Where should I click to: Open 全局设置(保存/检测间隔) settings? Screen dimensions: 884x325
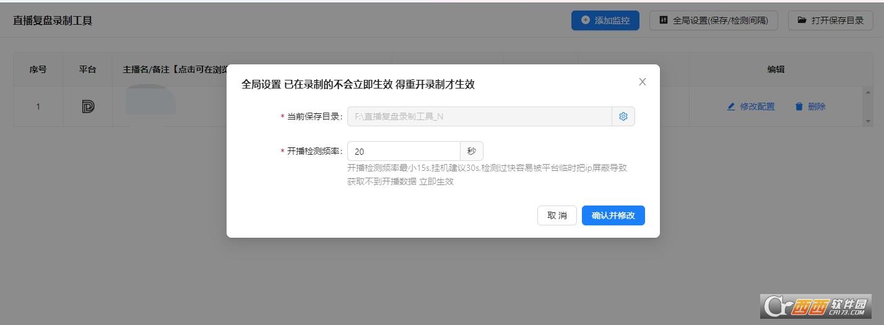pyautogui.click(x=714, y=20)
